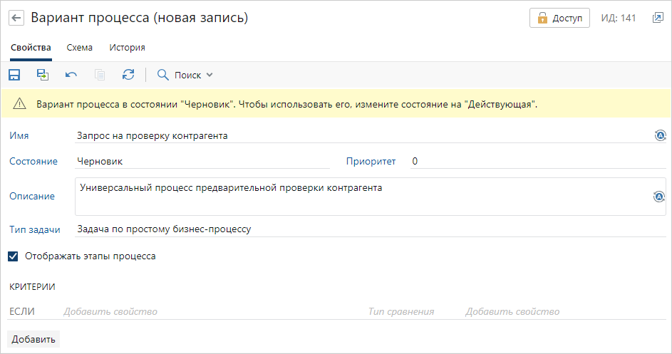Click the copy record icon
This screenshot has width=672, height=354.
pyautogui.click(x=100, y=75)
